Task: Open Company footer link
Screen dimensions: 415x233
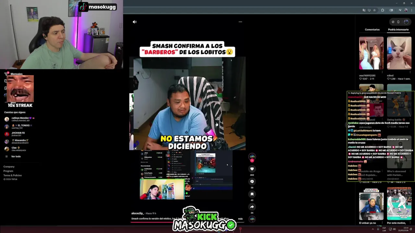Action: click(x=9, y=167)
